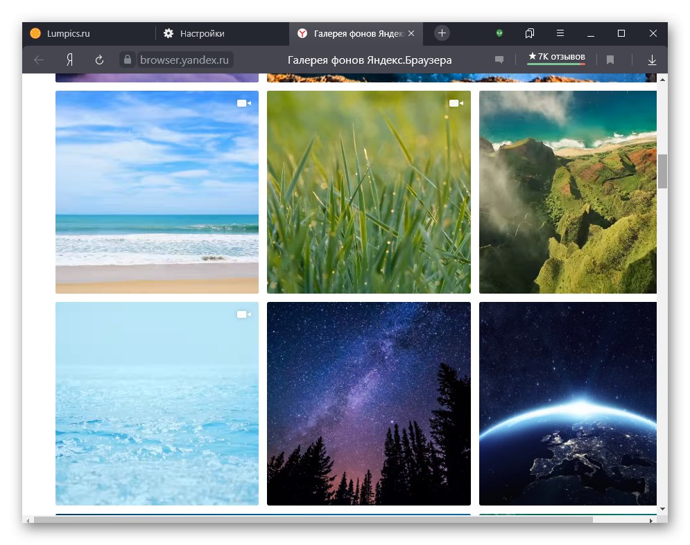Reload the current page
This screenshot has width=690, height=545.
(x=98, y=60)
